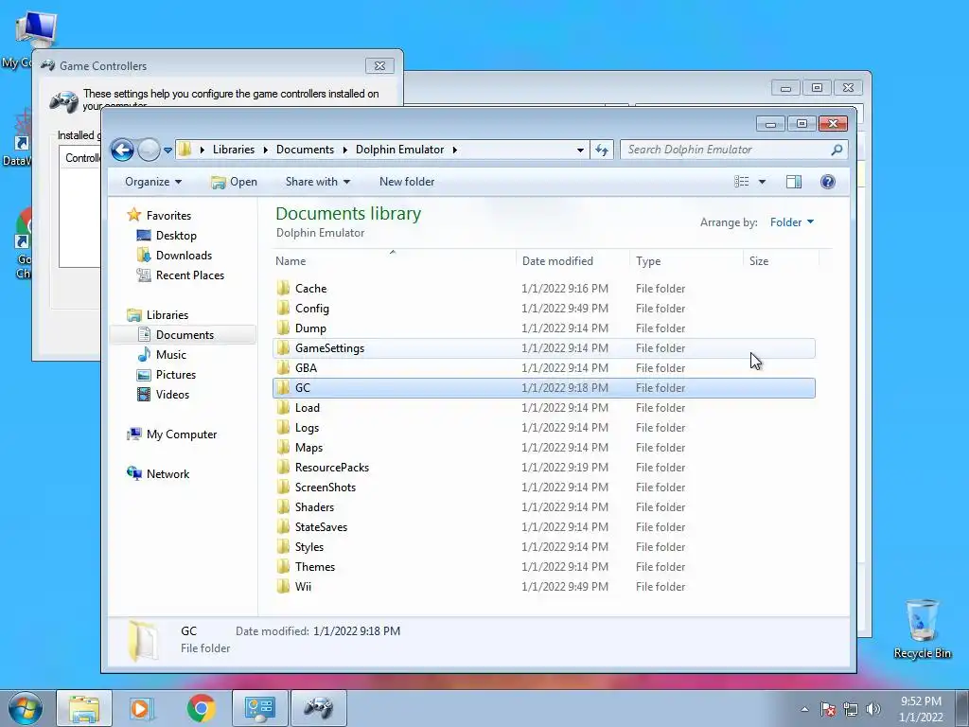Viewport: 969px width, 727px height.
Task: Select the Wii folder
Action: [x=544, y=587]
